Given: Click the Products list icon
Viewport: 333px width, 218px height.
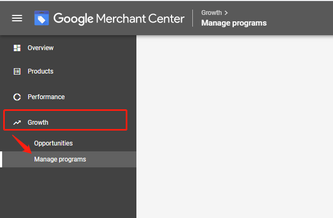Looking at the screenshot, I should point(17,71).
